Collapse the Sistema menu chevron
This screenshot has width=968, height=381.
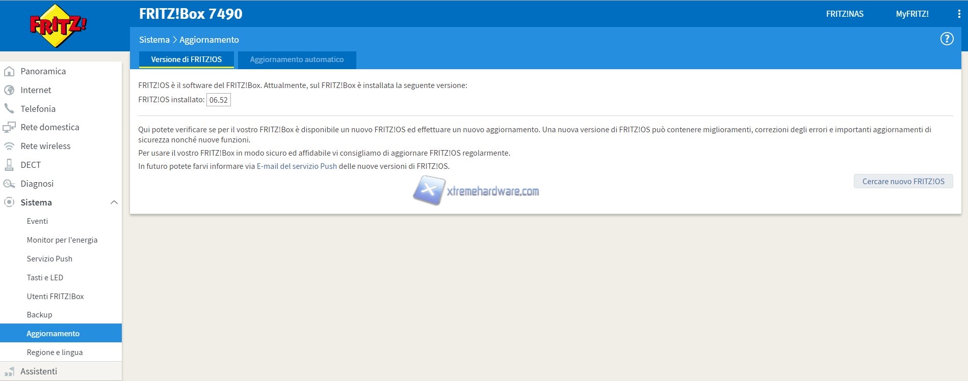tap(114, 202)
